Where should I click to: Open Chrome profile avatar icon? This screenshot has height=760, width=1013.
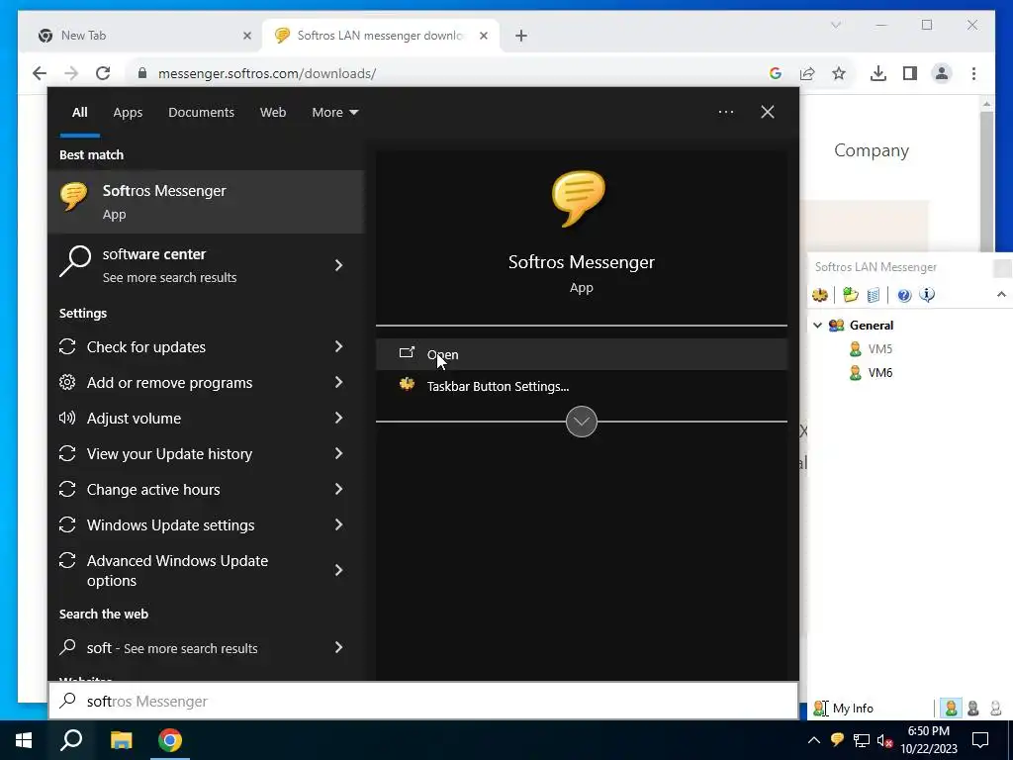942,73
